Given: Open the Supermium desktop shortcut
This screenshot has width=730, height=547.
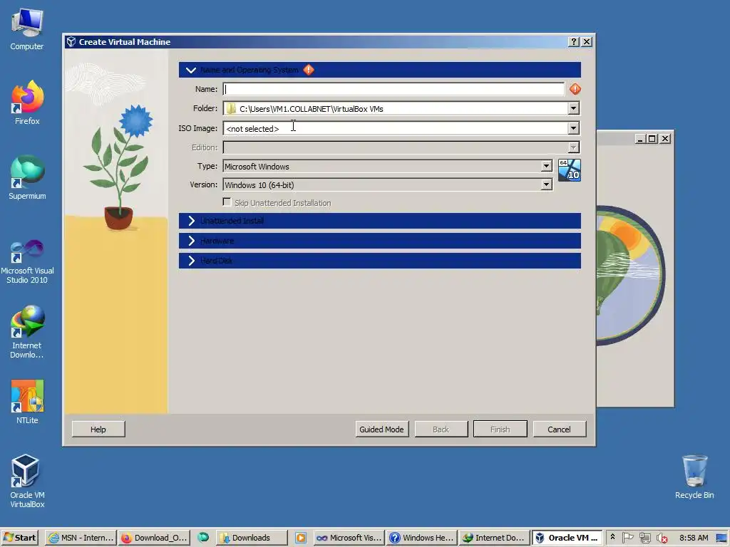Looking at the screenshot, I should point(27,177).
